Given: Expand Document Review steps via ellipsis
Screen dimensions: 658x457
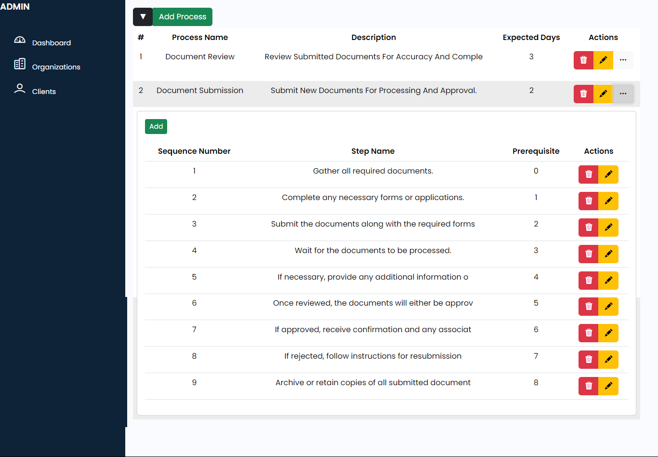Looking at the screenshot, I should pyautogui.click(x=623, y=60).
